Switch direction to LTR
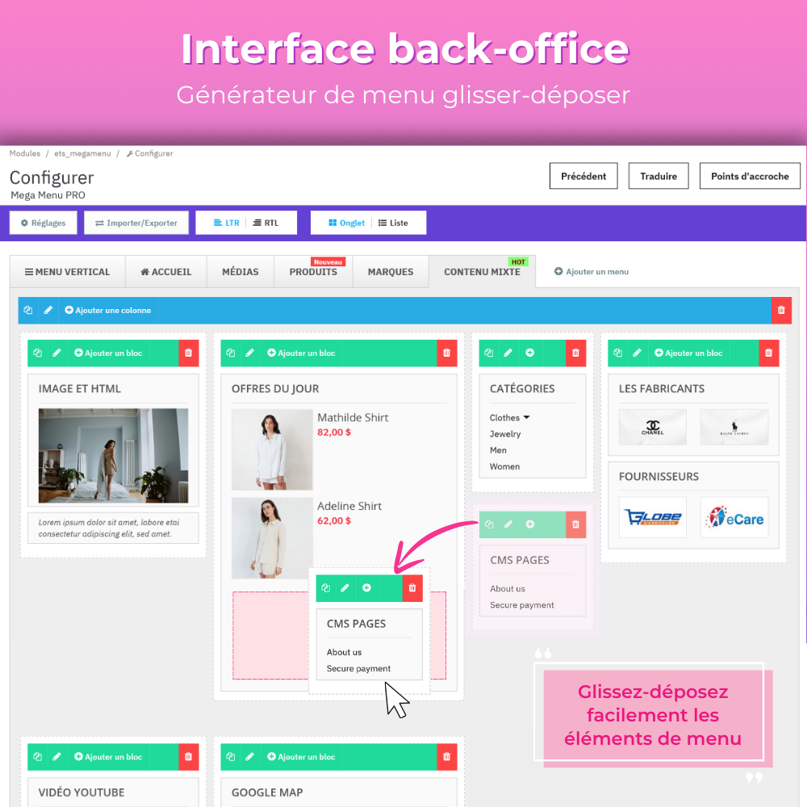The height and width of the screenshot is (807, 807). pyautogui.click(x=226, y=223)
